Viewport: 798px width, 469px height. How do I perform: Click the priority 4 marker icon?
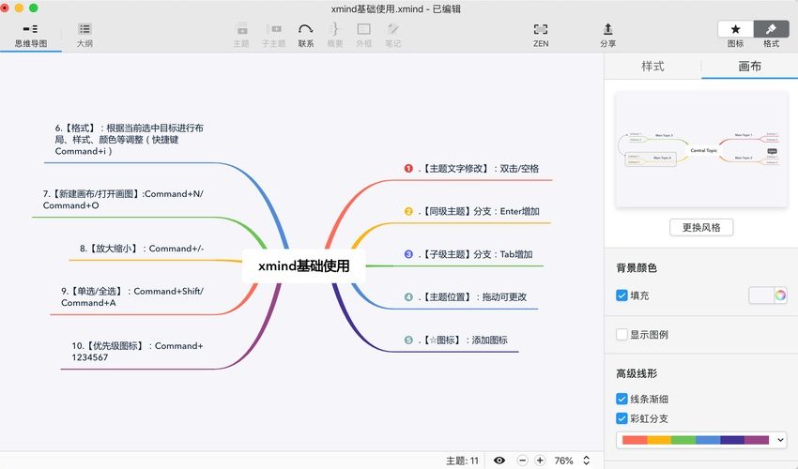point(408,296)
